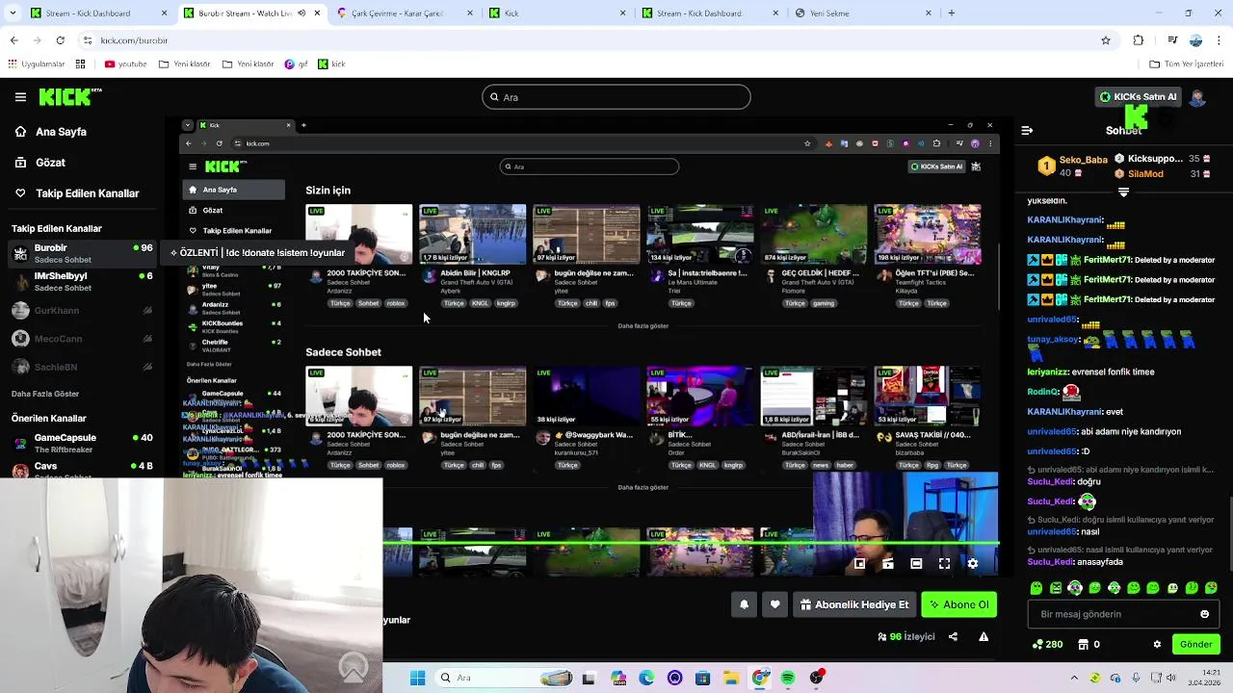
Task: Collapse the chat panel with arrow icon
Action: pyautogui.click(x=1027, y=130)
